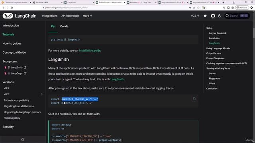Open browser side panel icon

228,8
